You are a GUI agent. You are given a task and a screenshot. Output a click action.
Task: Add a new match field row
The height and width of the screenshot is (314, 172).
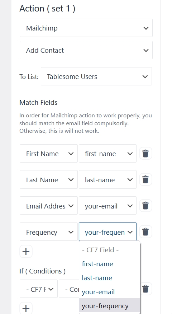pos(26,251)
